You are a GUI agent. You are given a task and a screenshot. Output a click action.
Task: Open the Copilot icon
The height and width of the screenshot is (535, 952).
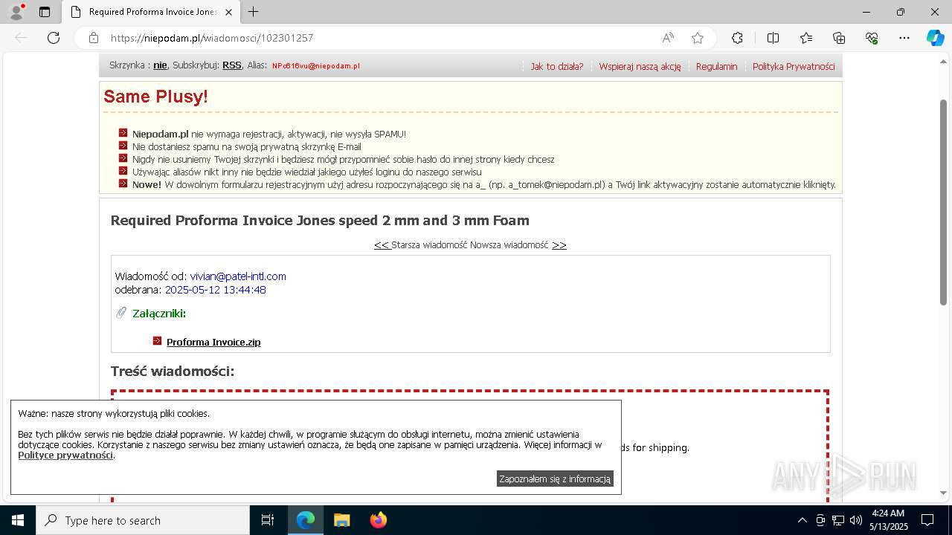pos(935,38)
